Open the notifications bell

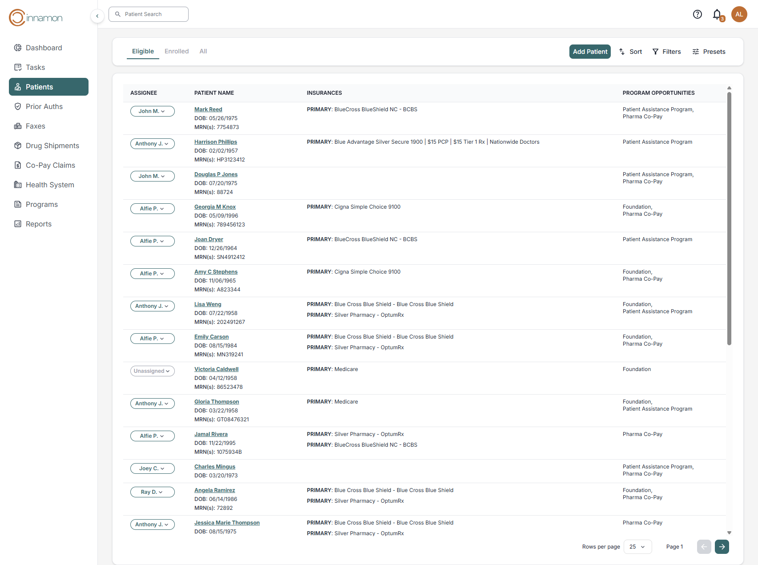click(x=717, y=14)
